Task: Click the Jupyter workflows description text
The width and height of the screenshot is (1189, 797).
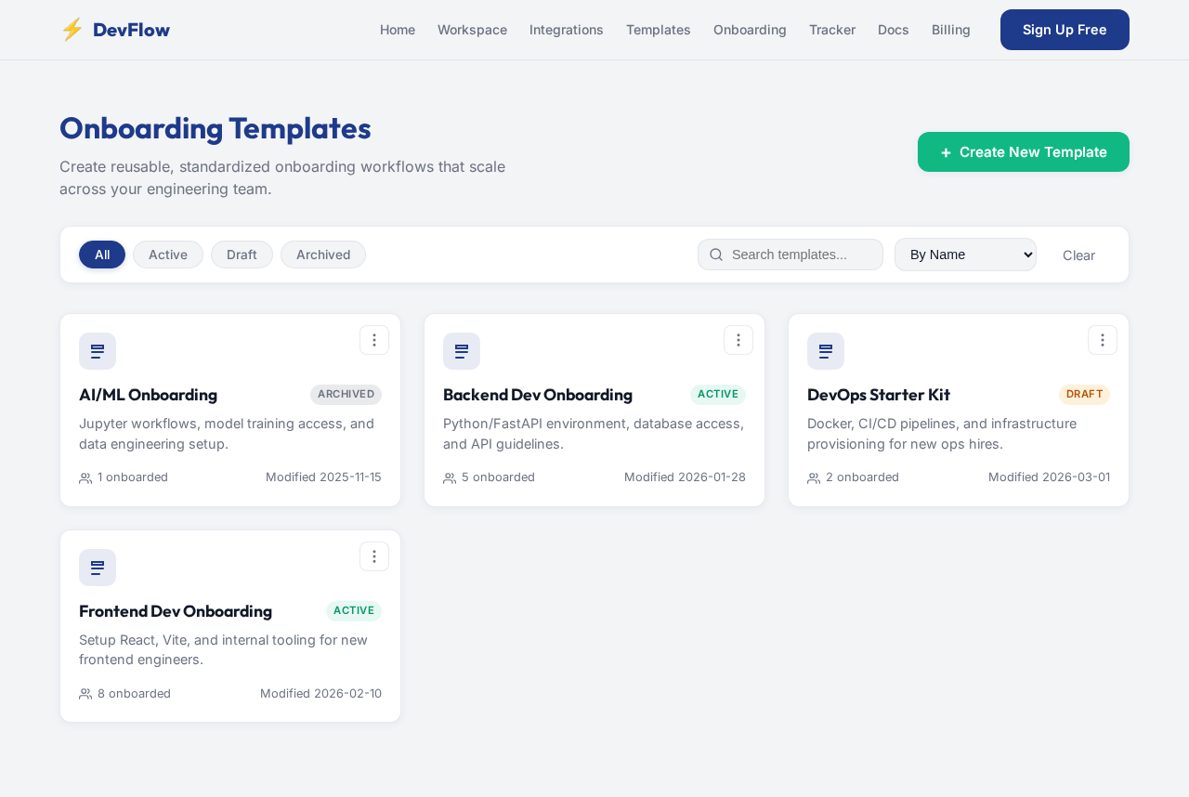Action: (x=227, y=434)
